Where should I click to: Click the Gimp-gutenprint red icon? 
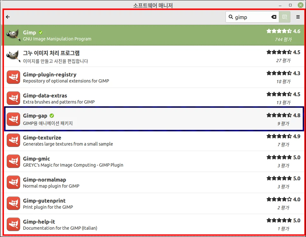[x=13, y=203]
